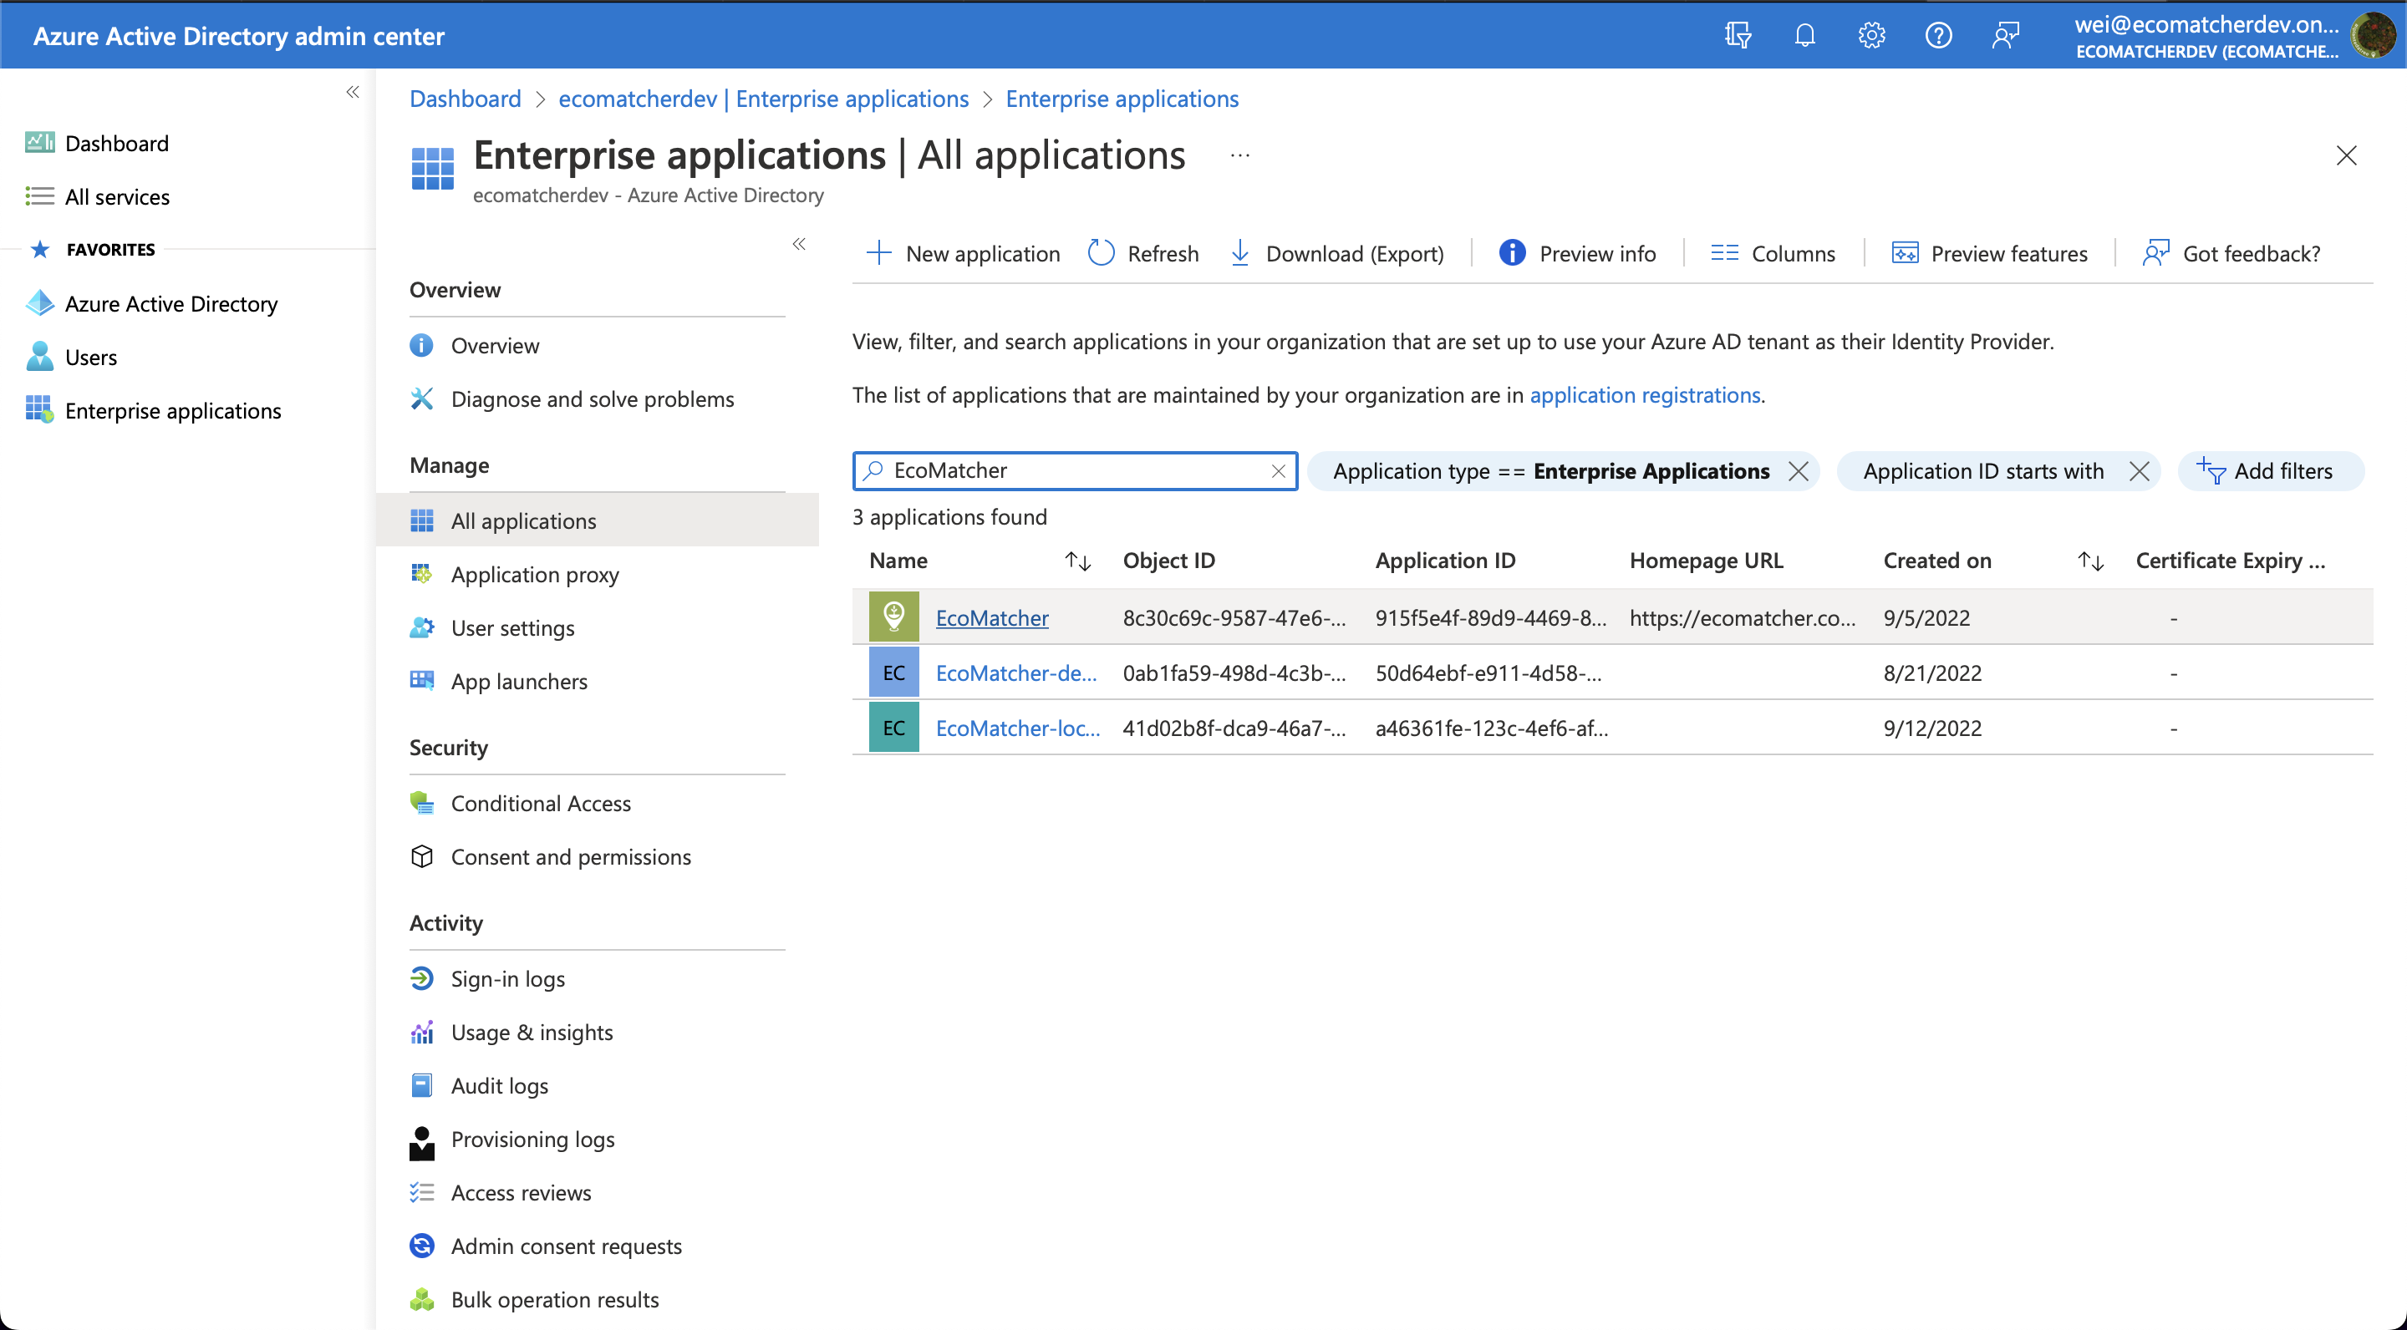Open EcoMatcher-de... application
2407x1330 pixels.
click(x=1015, y=673)
